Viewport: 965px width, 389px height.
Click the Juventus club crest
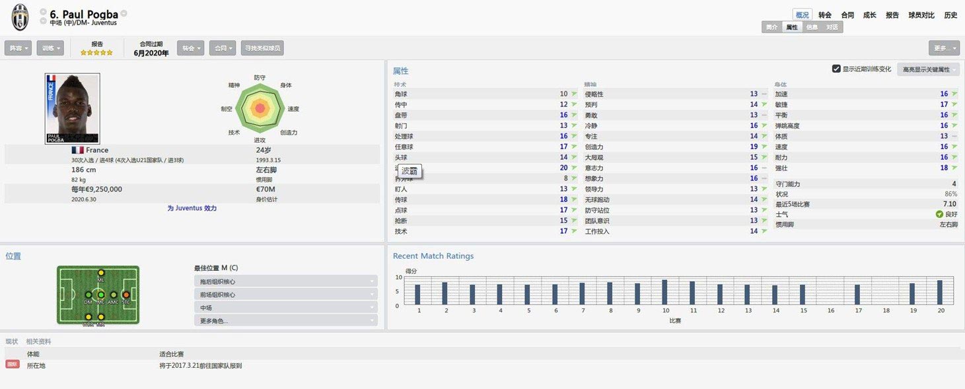click(x=20, y=17)
